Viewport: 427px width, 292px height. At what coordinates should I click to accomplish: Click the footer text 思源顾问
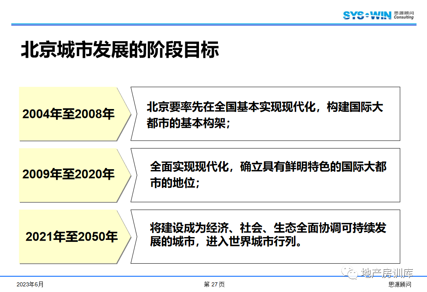(400, 284)
